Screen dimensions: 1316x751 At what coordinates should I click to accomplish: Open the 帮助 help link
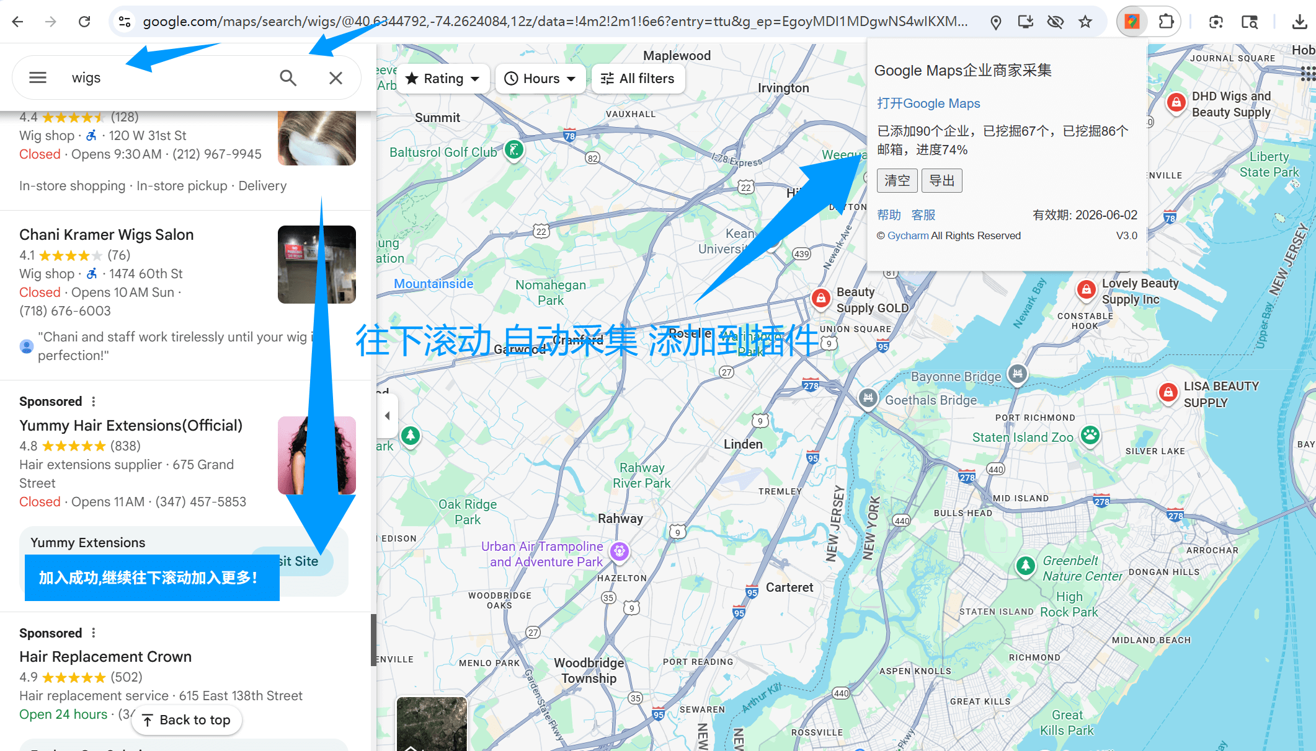889,215
